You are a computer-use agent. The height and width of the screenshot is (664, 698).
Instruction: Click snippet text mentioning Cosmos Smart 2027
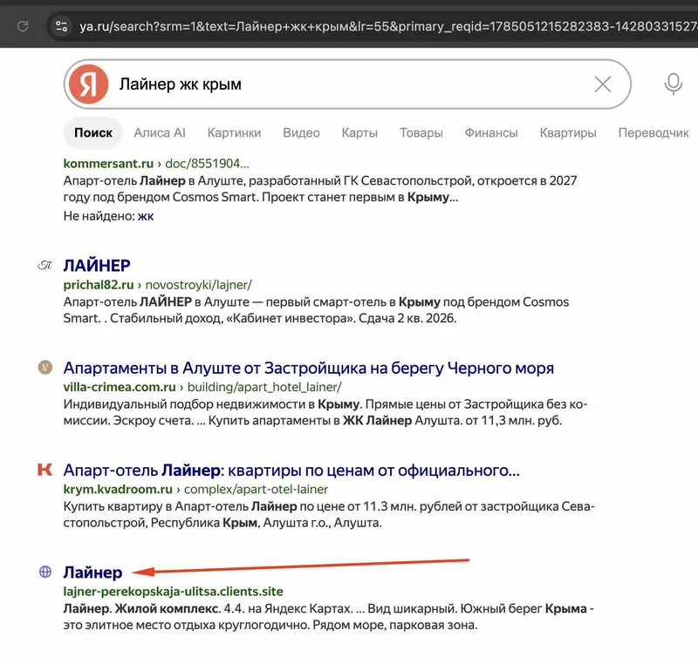(320, 189)
